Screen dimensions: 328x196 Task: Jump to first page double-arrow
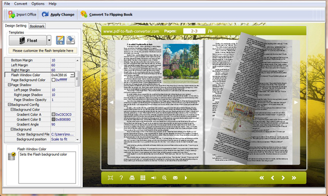pos(262,178)
